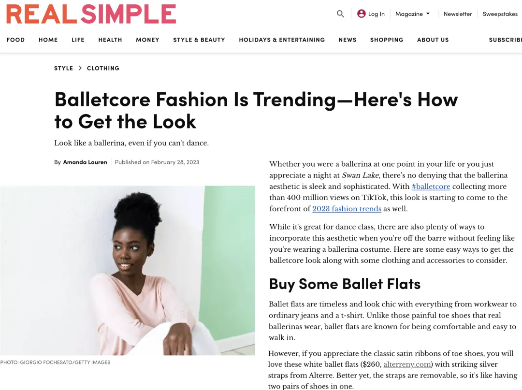Image resolution: width=522 pixels, height=390 pixels.
Task: Open the Magazine menu
Action: click(x=412, y=14)
